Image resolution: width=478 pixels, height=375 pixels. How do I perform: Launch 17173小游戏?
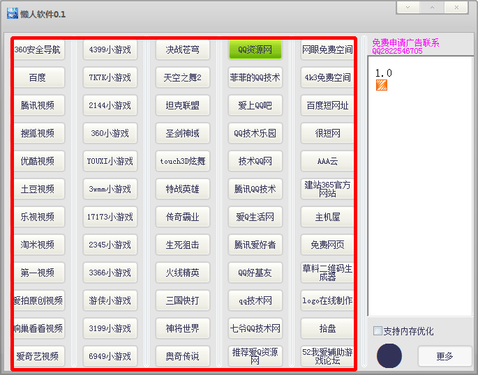tap(110, 217)
